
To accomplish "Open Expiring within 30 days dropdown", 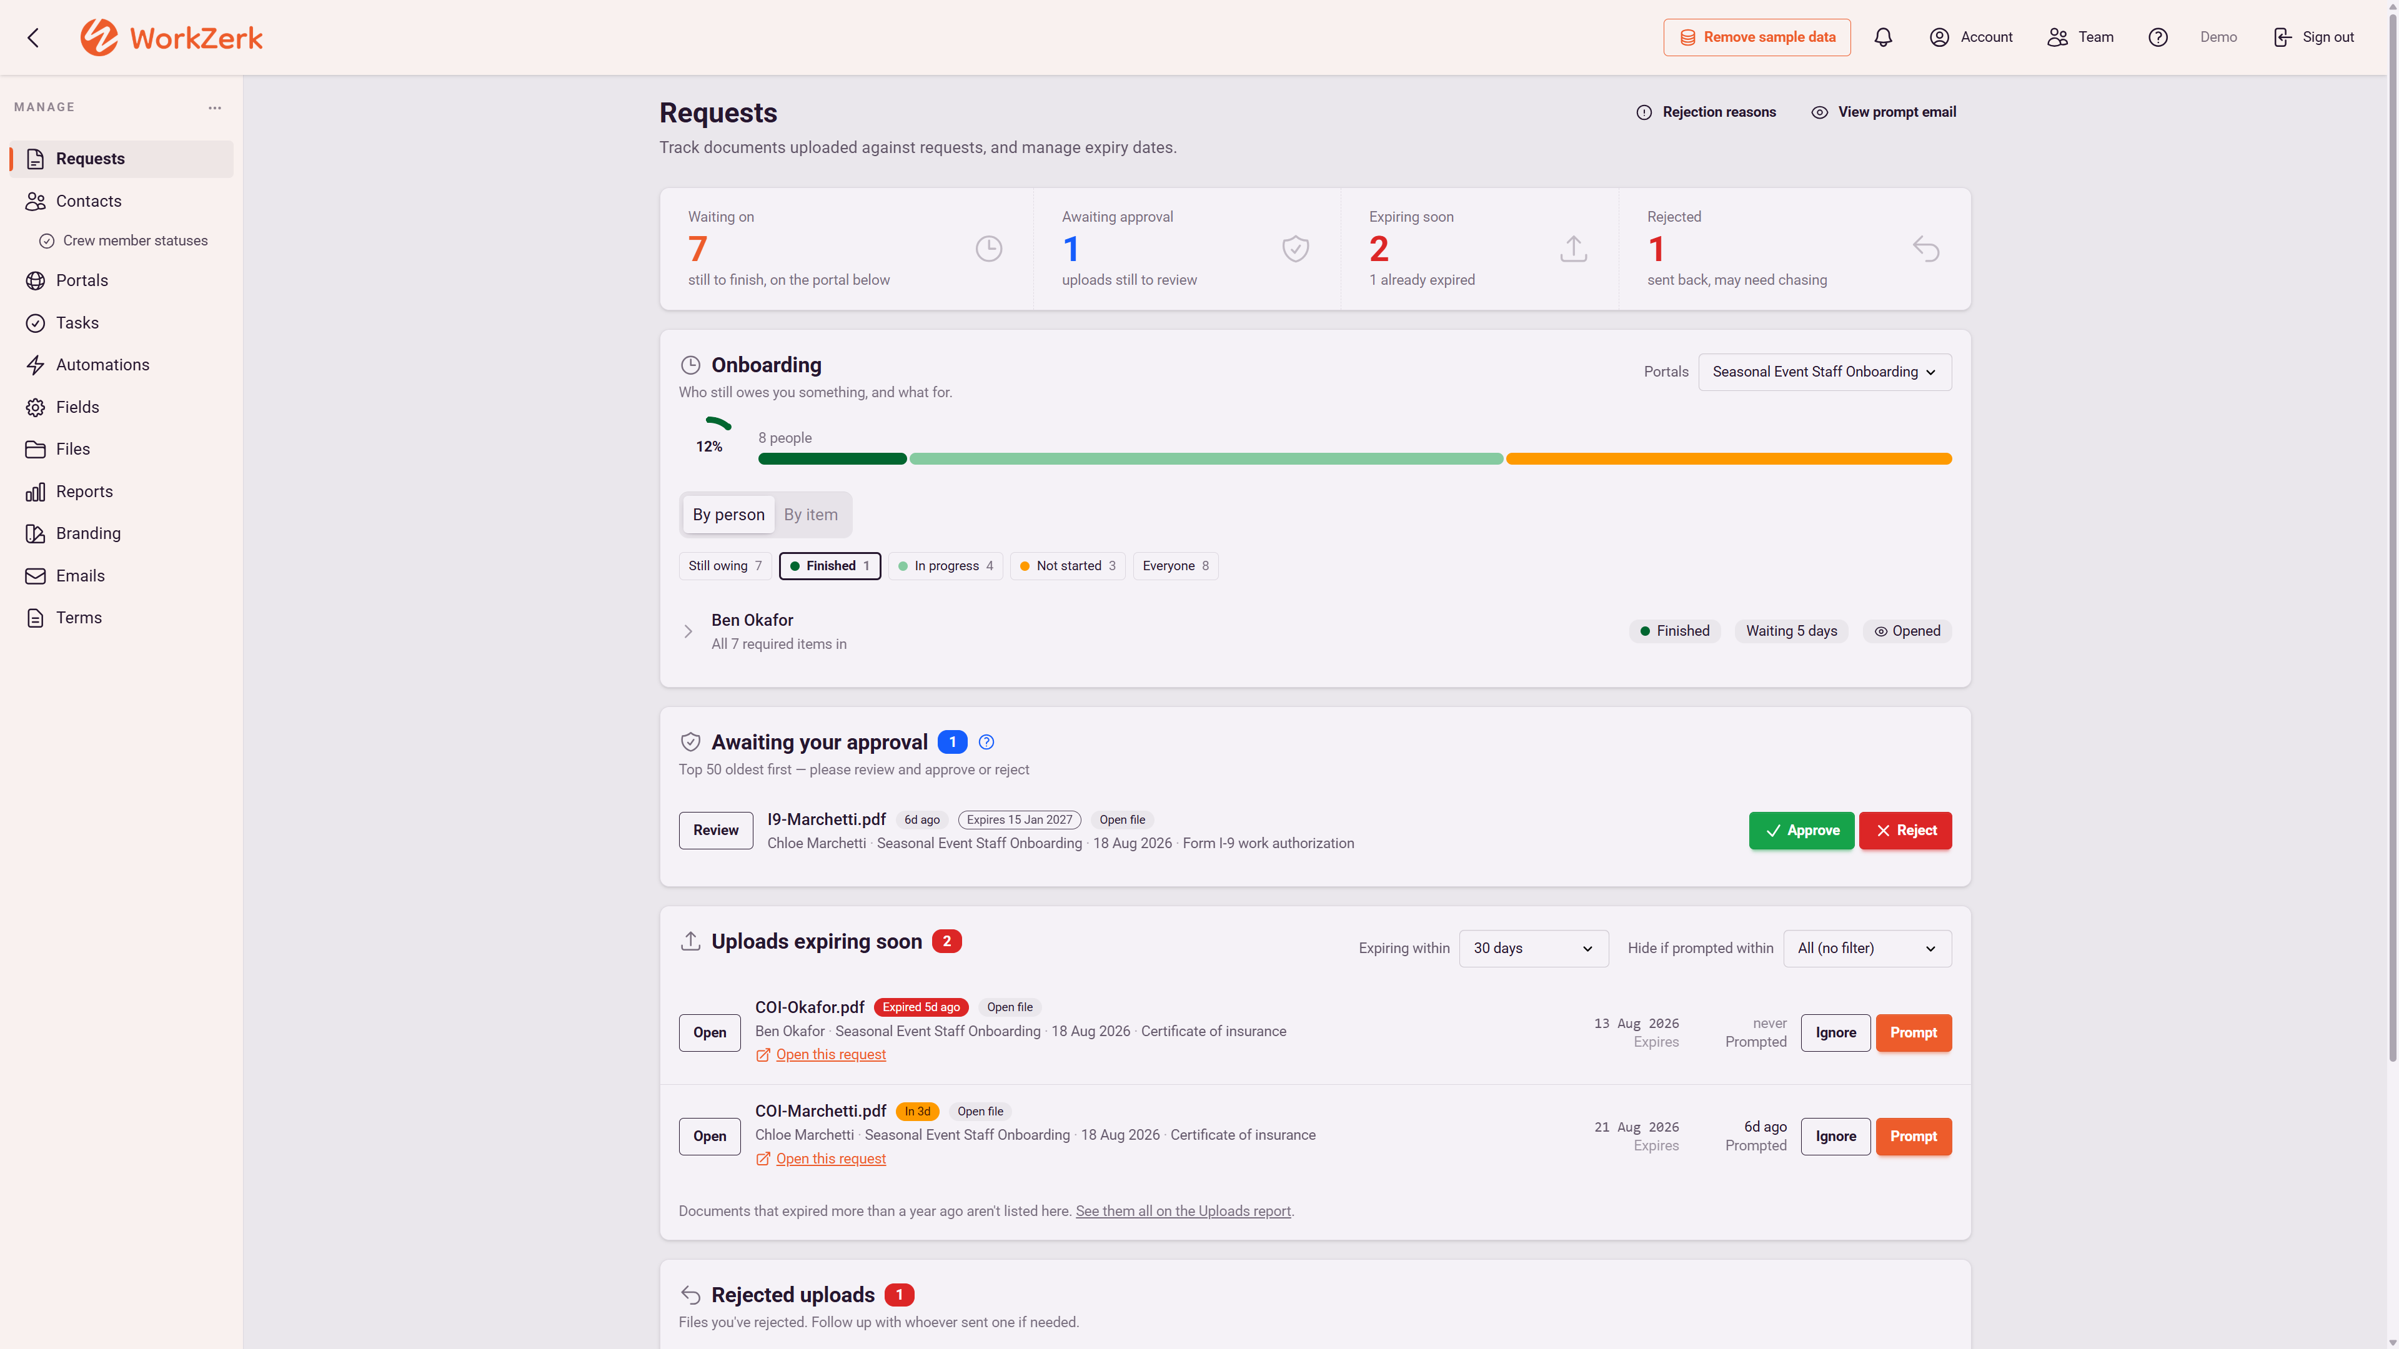I will tap(1533, 948).
